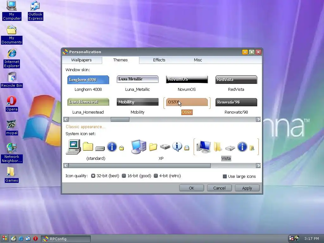
Task: Click icon set scrollbar left arrow
Action: tap(66, 165)
